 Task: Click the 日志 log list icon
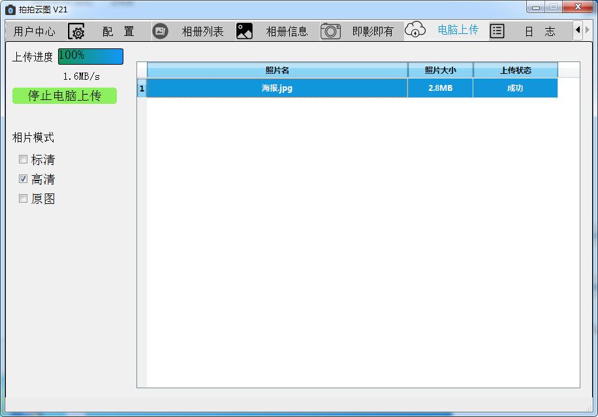[497, 31]
